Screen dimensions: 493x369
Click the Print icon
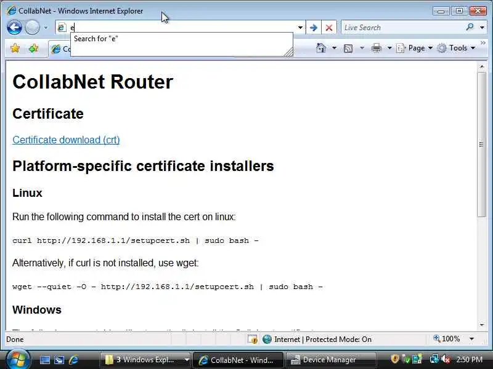tap(377, 48)
